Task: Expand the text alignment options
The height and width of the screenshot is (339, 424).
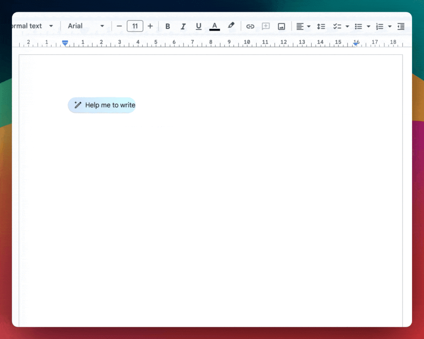Action: click(308, 26)
